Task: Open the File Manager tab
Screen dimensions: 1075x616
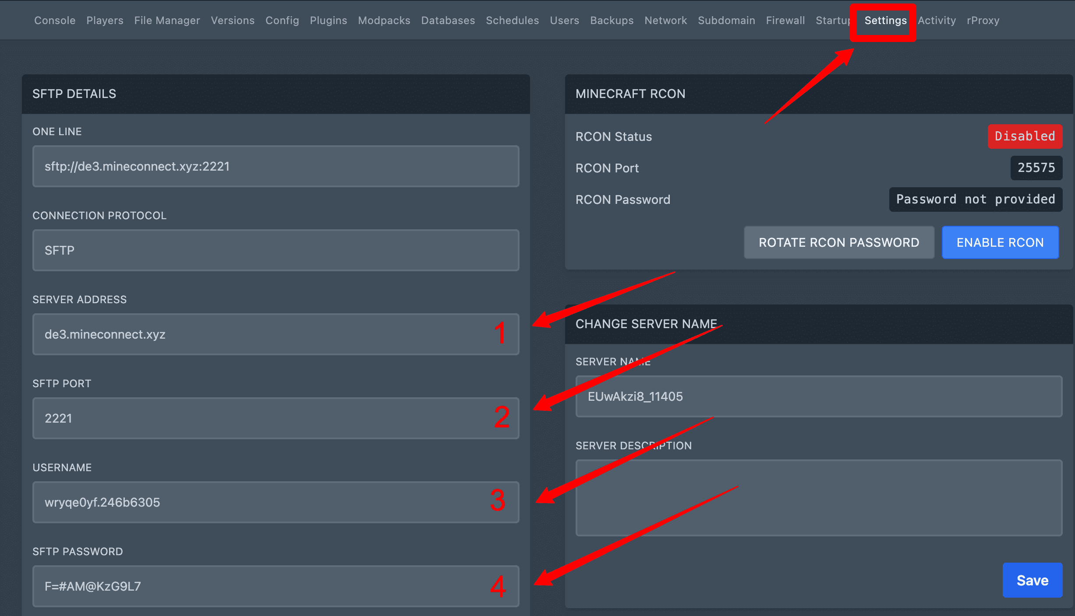Action: click(x=167, y=21)
